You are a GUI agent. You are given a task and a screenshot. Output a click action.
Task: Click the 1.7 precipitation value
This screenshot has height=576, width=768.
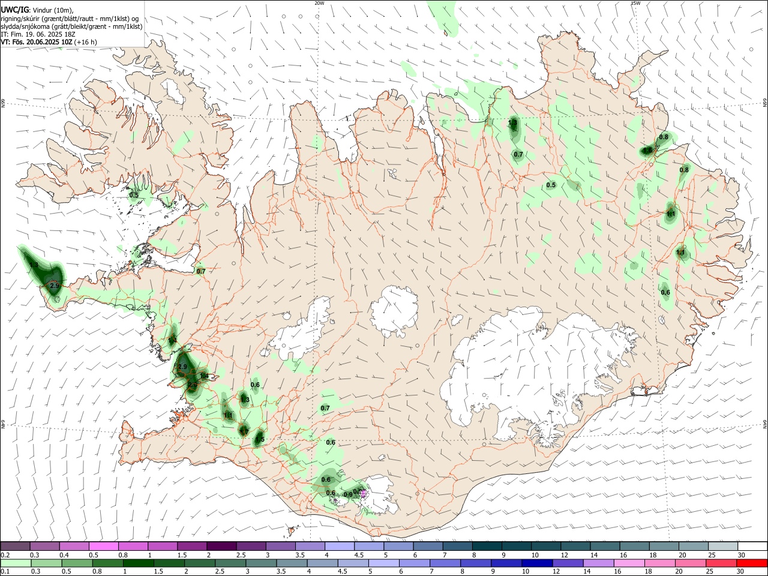coord(244,431)
